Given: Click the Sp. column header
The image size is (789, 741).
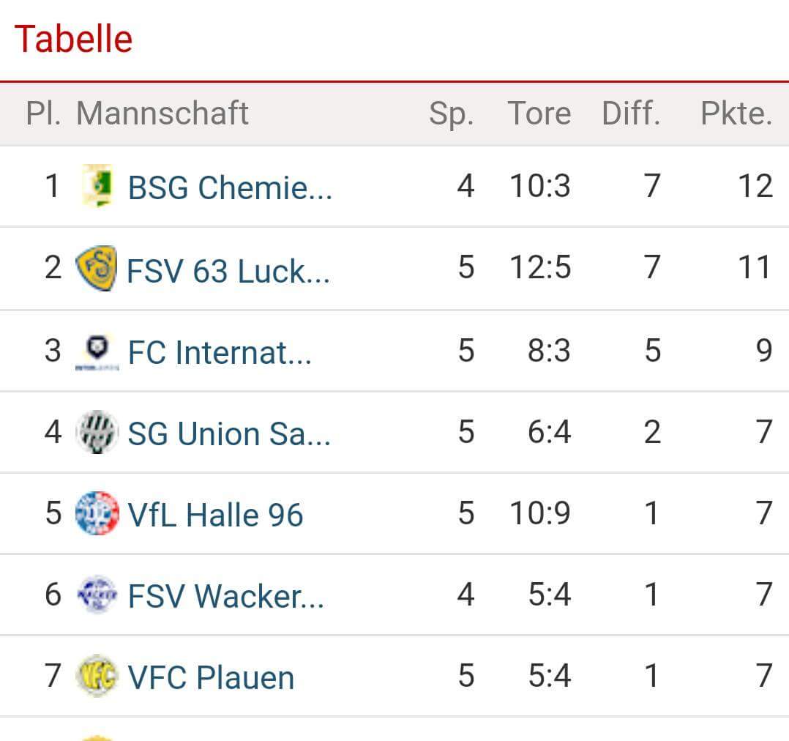Looking at the screenshot, I should [x=451, y=113].
